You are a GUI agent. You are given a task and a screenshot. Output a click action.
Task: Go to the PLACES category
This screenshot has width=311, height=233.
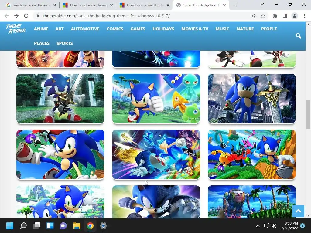pyautogui.click(x=42, y=43)
